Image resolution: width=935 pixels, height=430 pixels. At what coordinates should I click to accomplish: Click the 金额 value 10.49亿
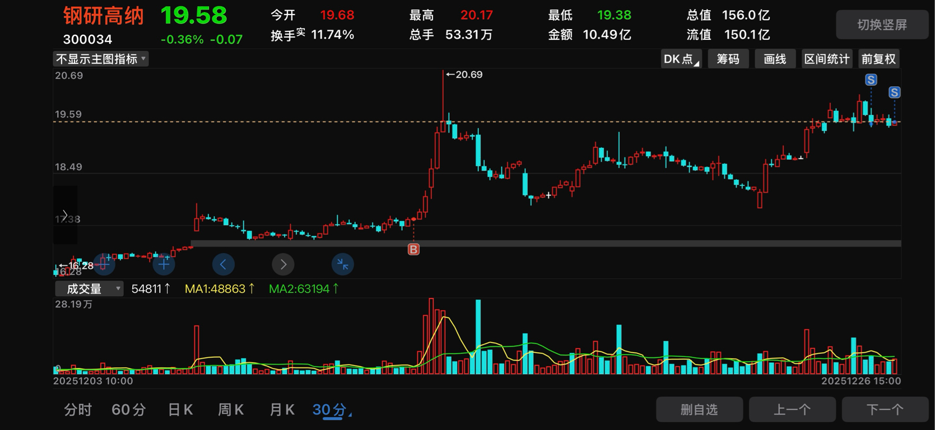coord(607,35)
